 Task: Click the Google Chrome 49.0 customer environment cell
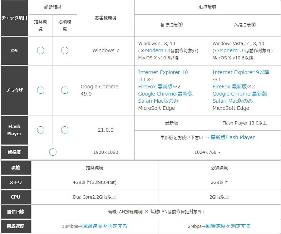[99, 90]
